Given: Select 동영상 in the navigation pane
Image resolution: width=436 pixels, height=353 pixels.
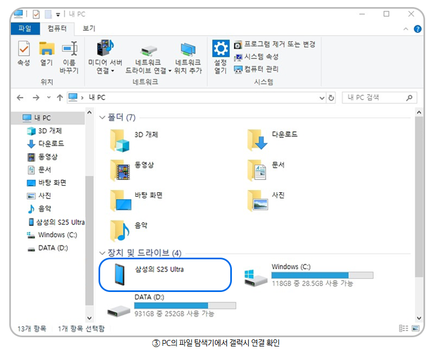Looking at the screenshot, I should pyautogui.click(x=42, y=157).
